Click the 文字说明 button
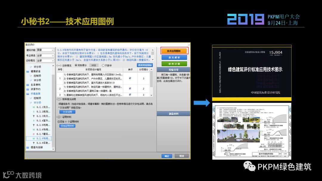Image resolution: width=322 pixels, height=181 pixels. coord(67,112)
